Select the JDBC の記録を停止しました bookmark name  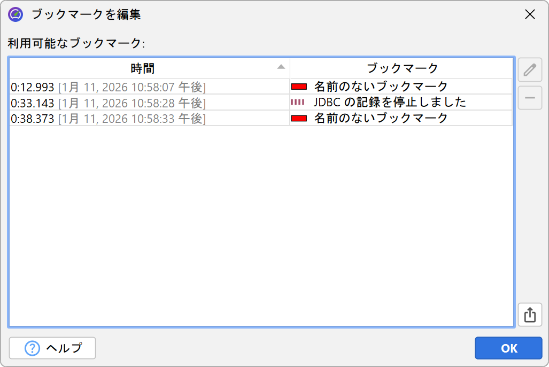390,102
